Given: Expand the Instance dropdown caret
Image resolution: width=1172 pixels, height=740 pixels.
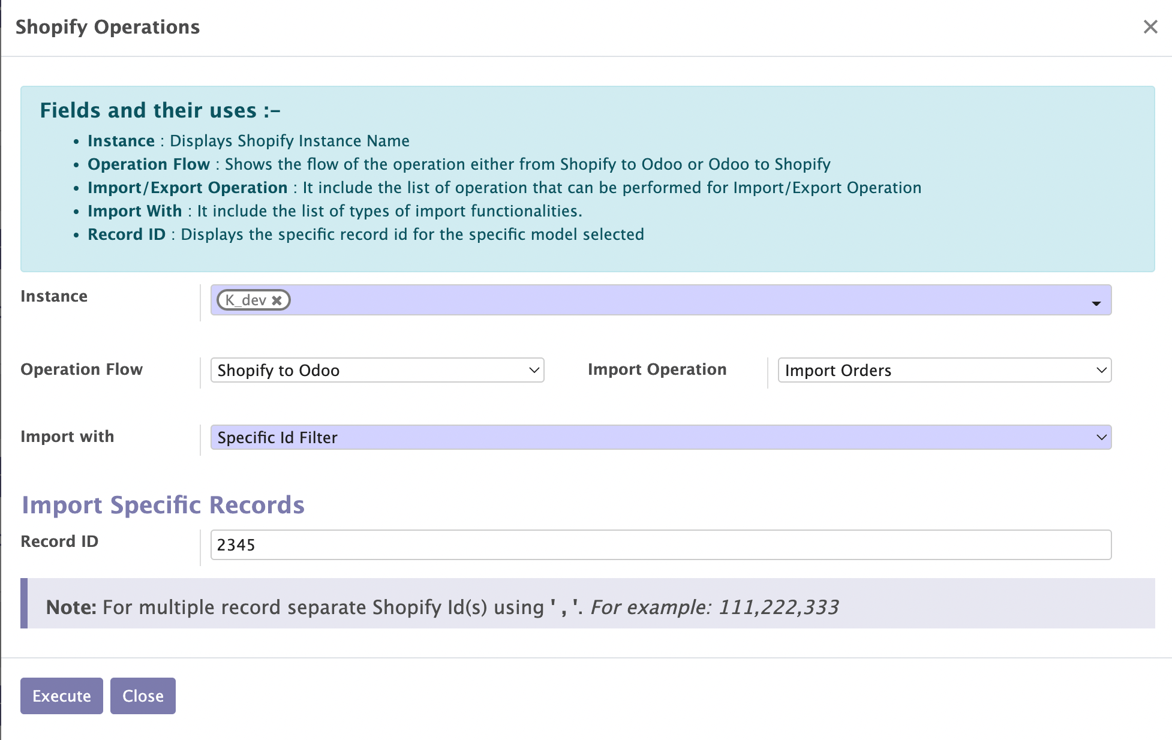Looking at the screenshot, I should point(1096,303).
